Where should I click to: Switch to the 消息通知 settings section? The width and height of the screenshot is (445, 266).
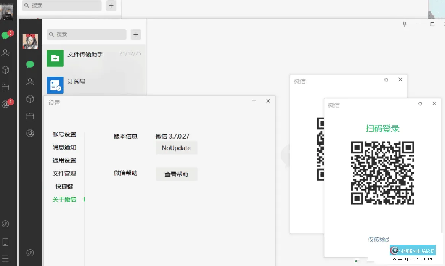[64, 147]
